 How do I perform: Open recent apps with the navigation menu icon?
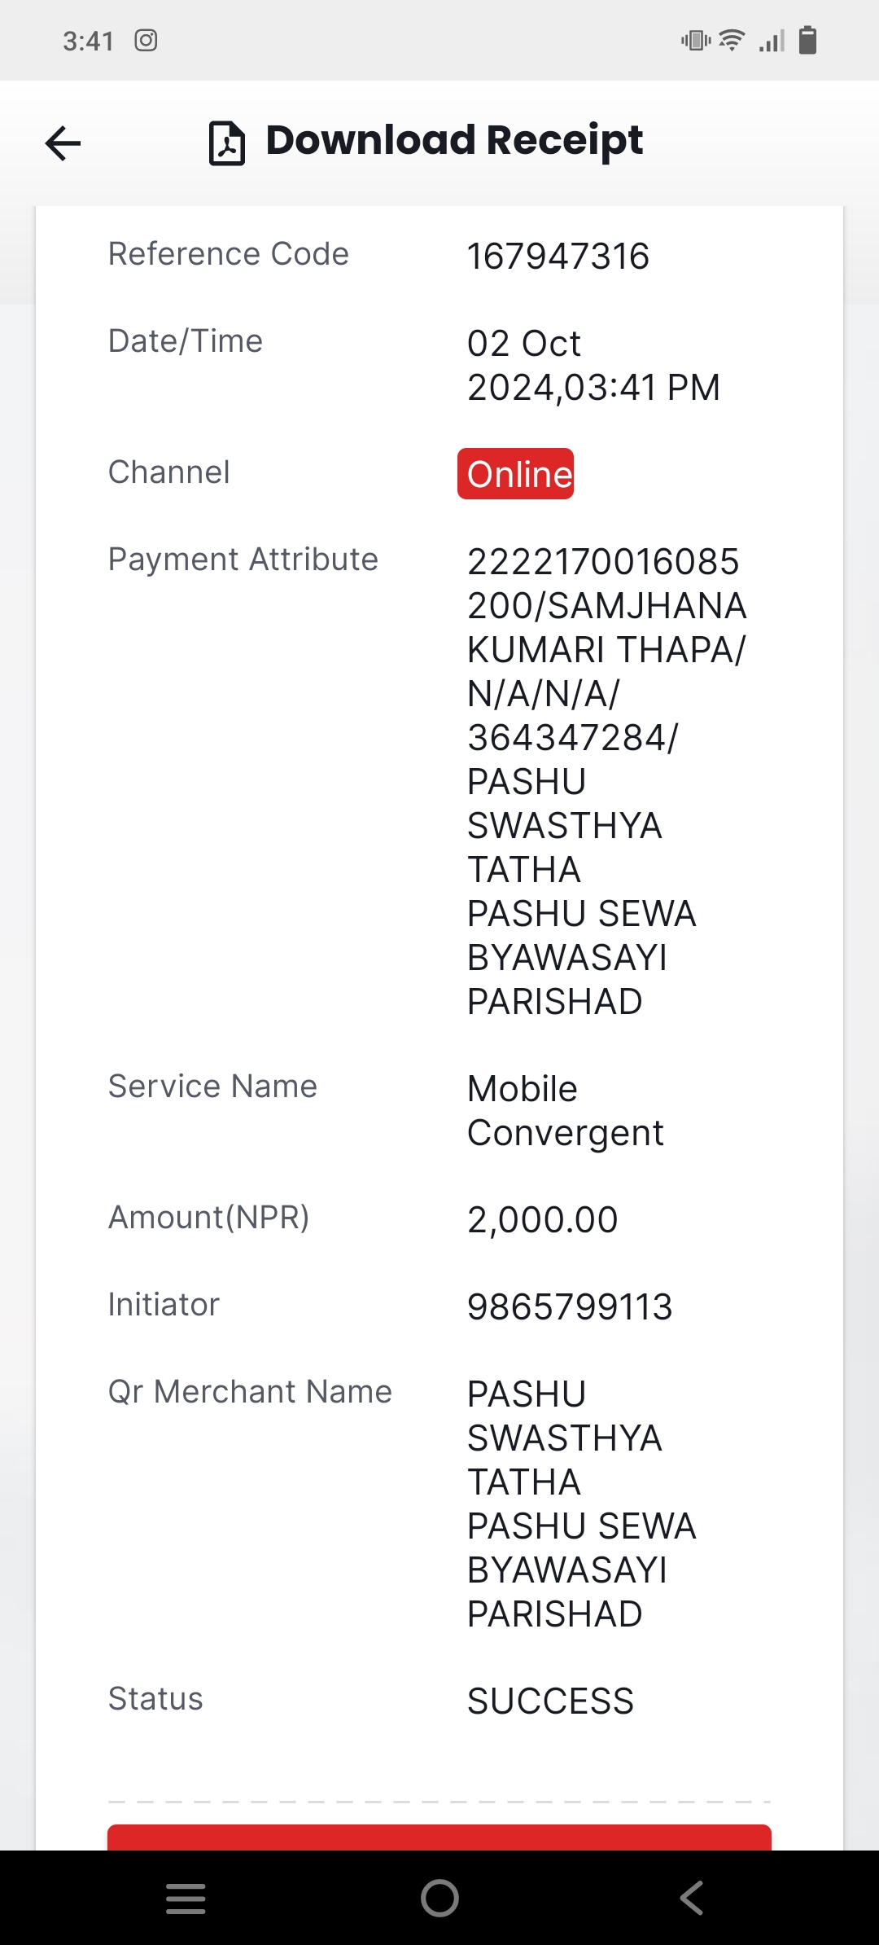pos(186,1898)
